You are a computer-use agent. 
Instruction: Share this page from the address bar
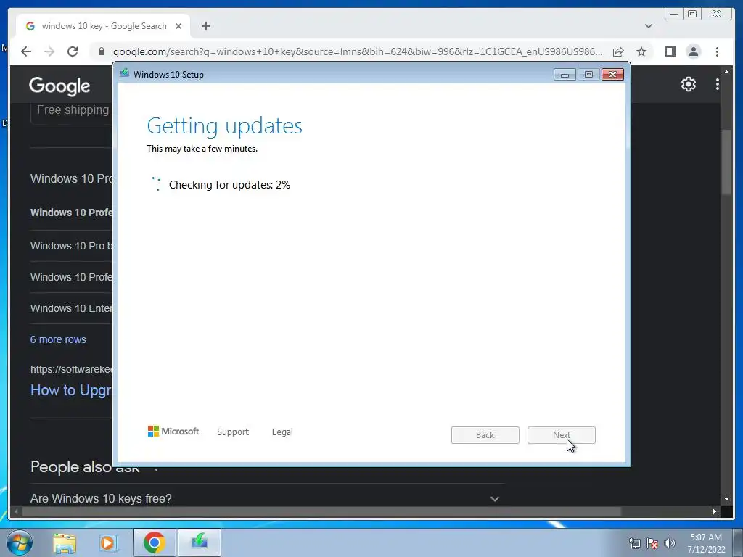click(x=618, y=51)
